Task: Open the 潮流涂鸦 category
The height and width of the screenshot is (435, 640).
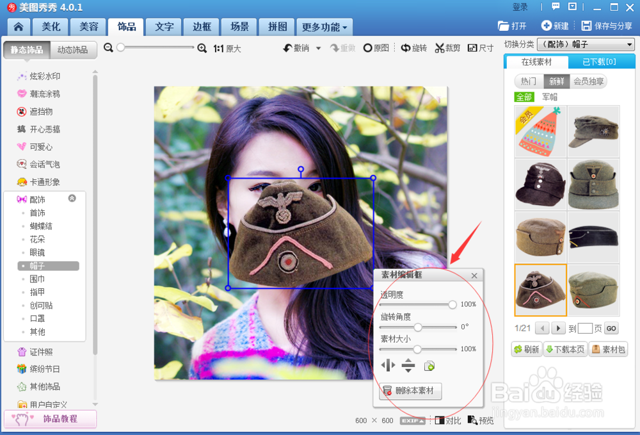Action: (x=39, y=94)
